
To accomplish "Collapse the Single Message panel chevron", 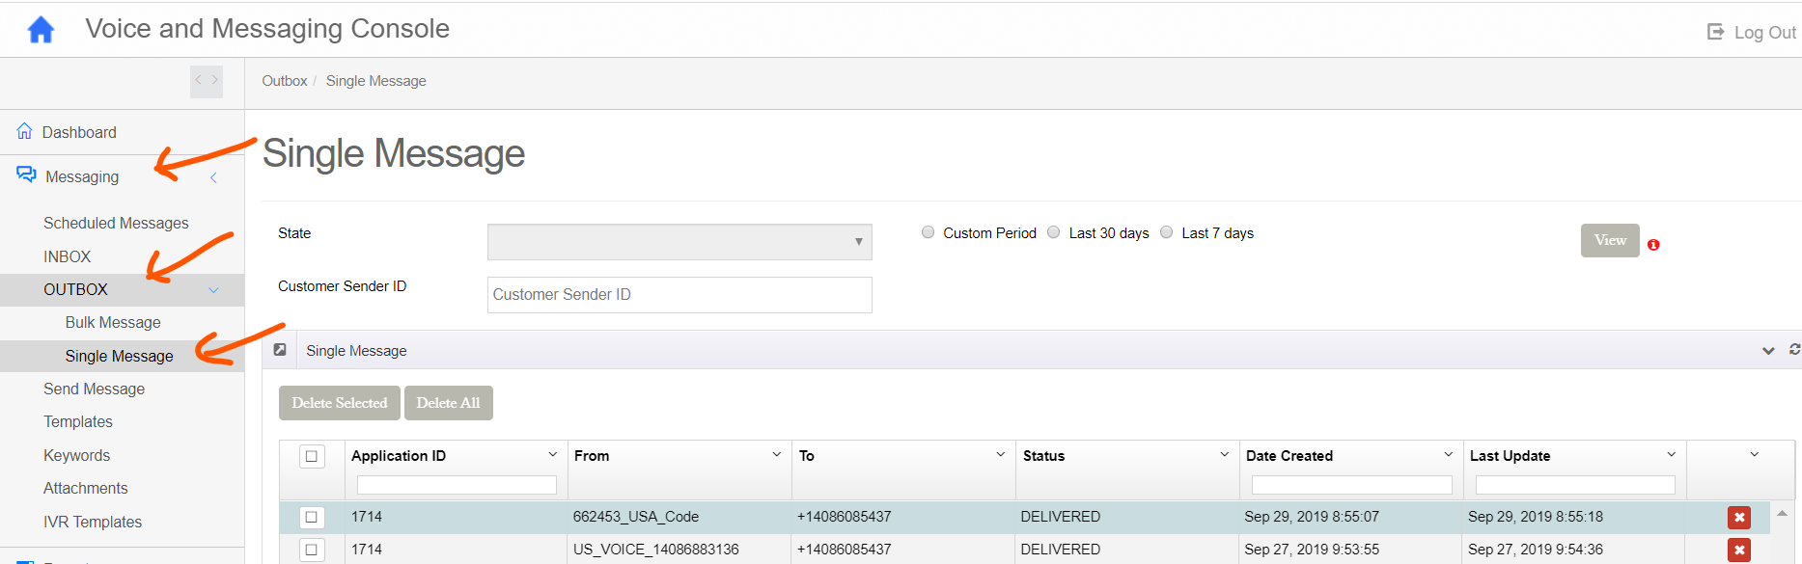I will point(1768,351).
